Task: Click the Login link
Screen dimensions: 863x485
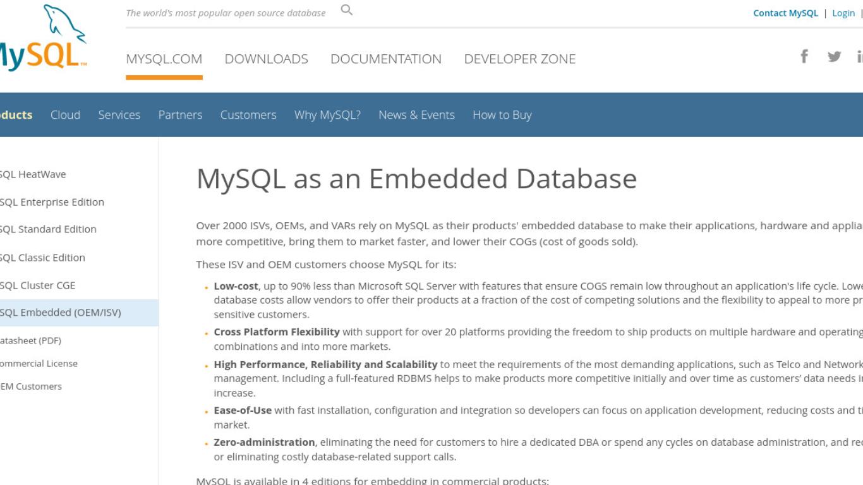Action: tap(843, 13)
